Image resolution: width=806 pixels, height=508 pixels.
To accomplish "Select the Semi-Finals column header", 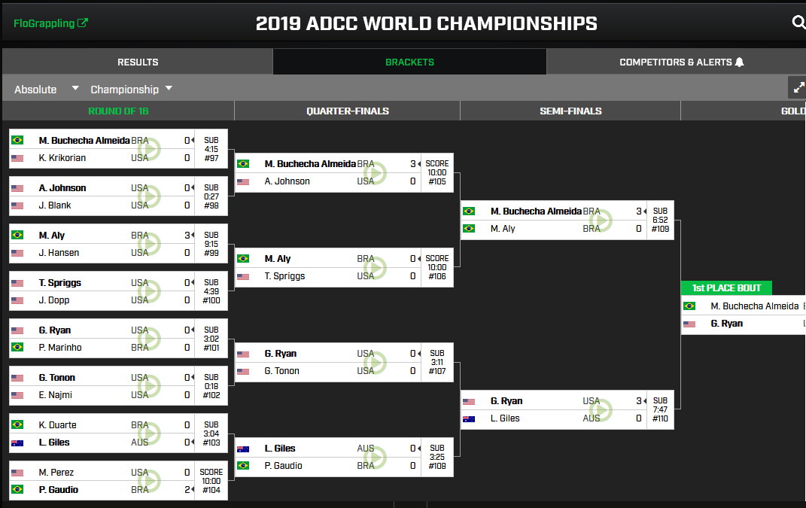I will 570,111.
